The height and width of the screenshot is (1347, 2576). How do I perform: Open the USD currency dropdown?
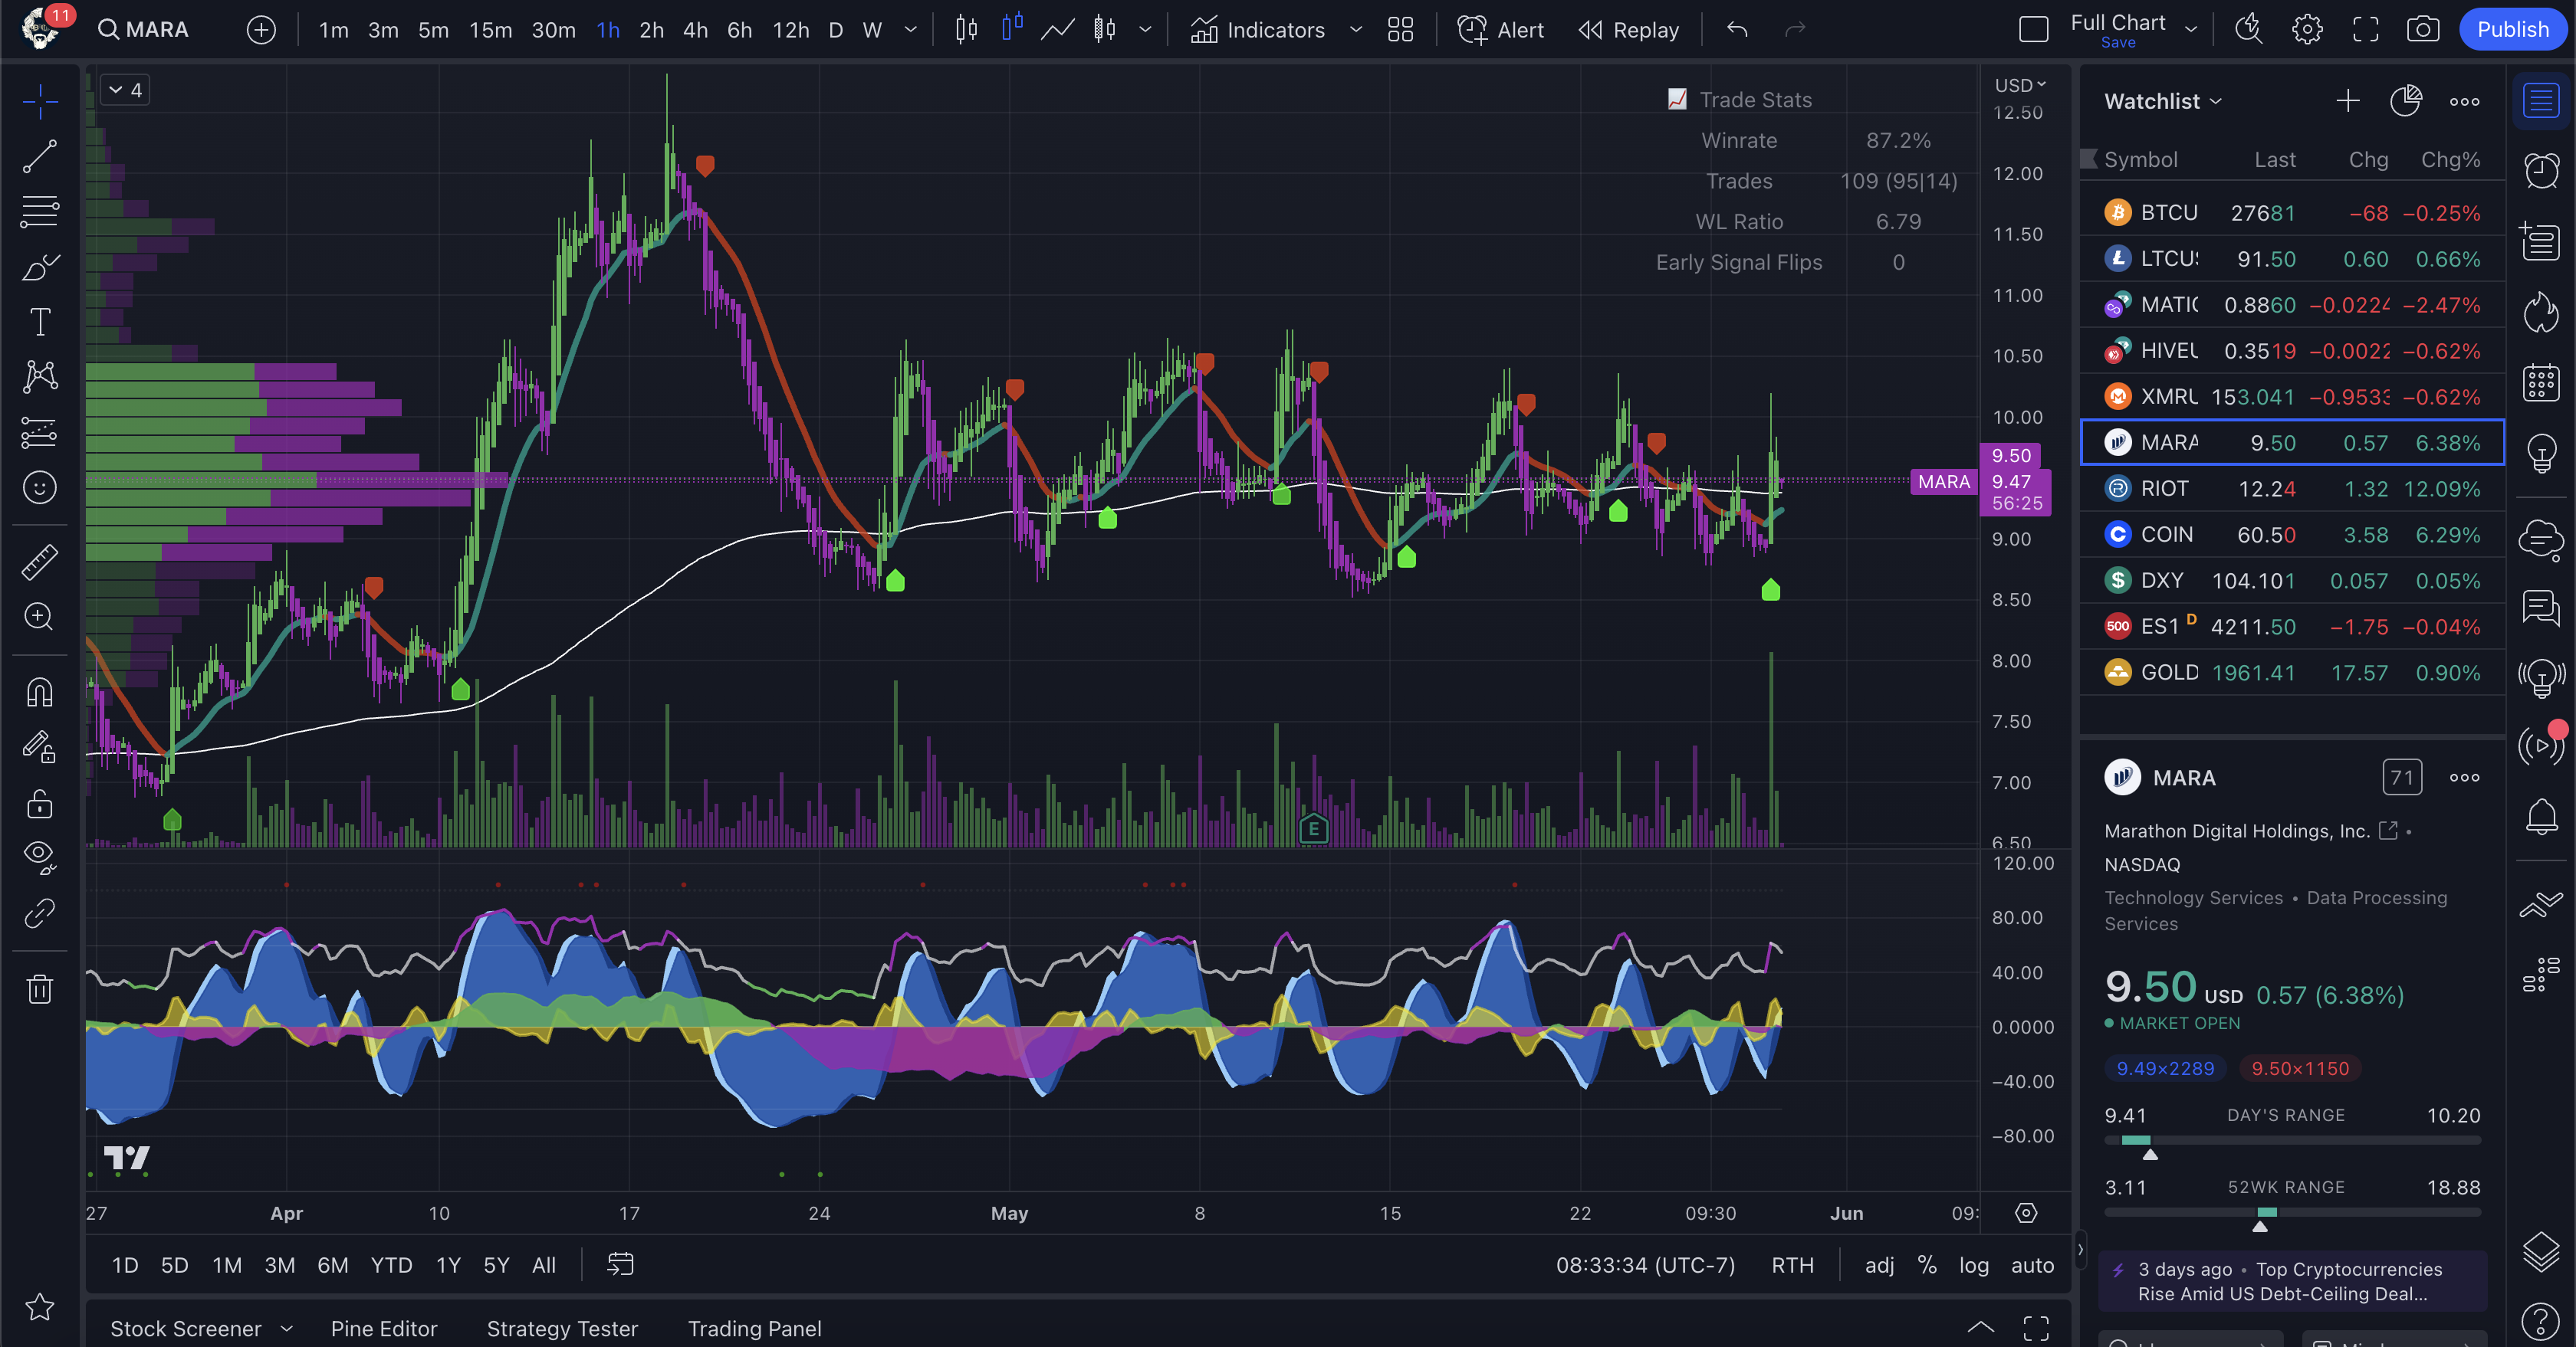(x=2020, y=85)
